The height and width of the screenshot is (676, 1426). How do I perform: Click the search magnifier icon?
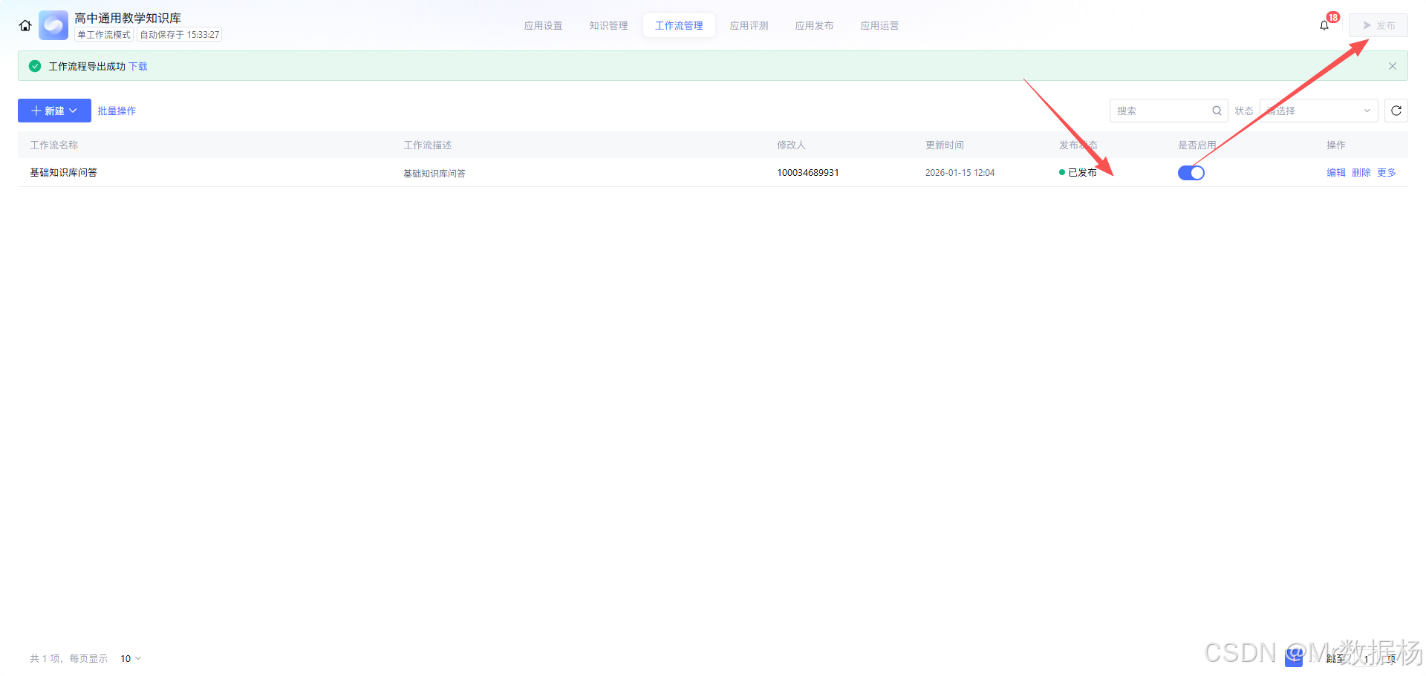[1217, 111]
